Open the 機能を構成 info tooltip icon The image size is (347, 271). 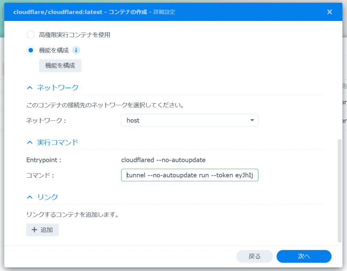pos(76,50)
